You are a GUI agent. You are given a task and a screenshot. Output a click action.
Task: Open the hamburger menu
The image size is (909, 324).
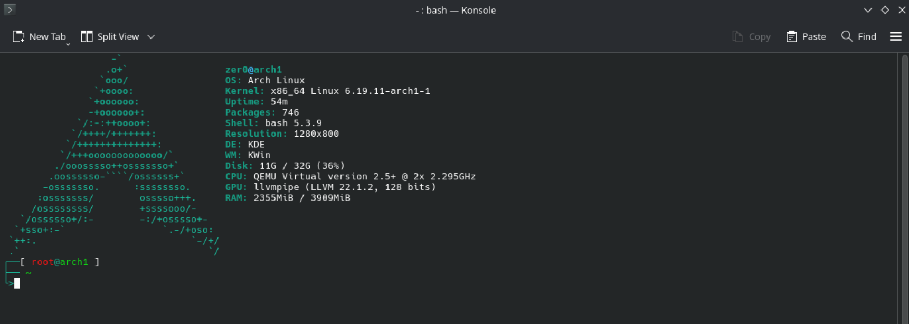pyautogui.click(x=896, y=36)
